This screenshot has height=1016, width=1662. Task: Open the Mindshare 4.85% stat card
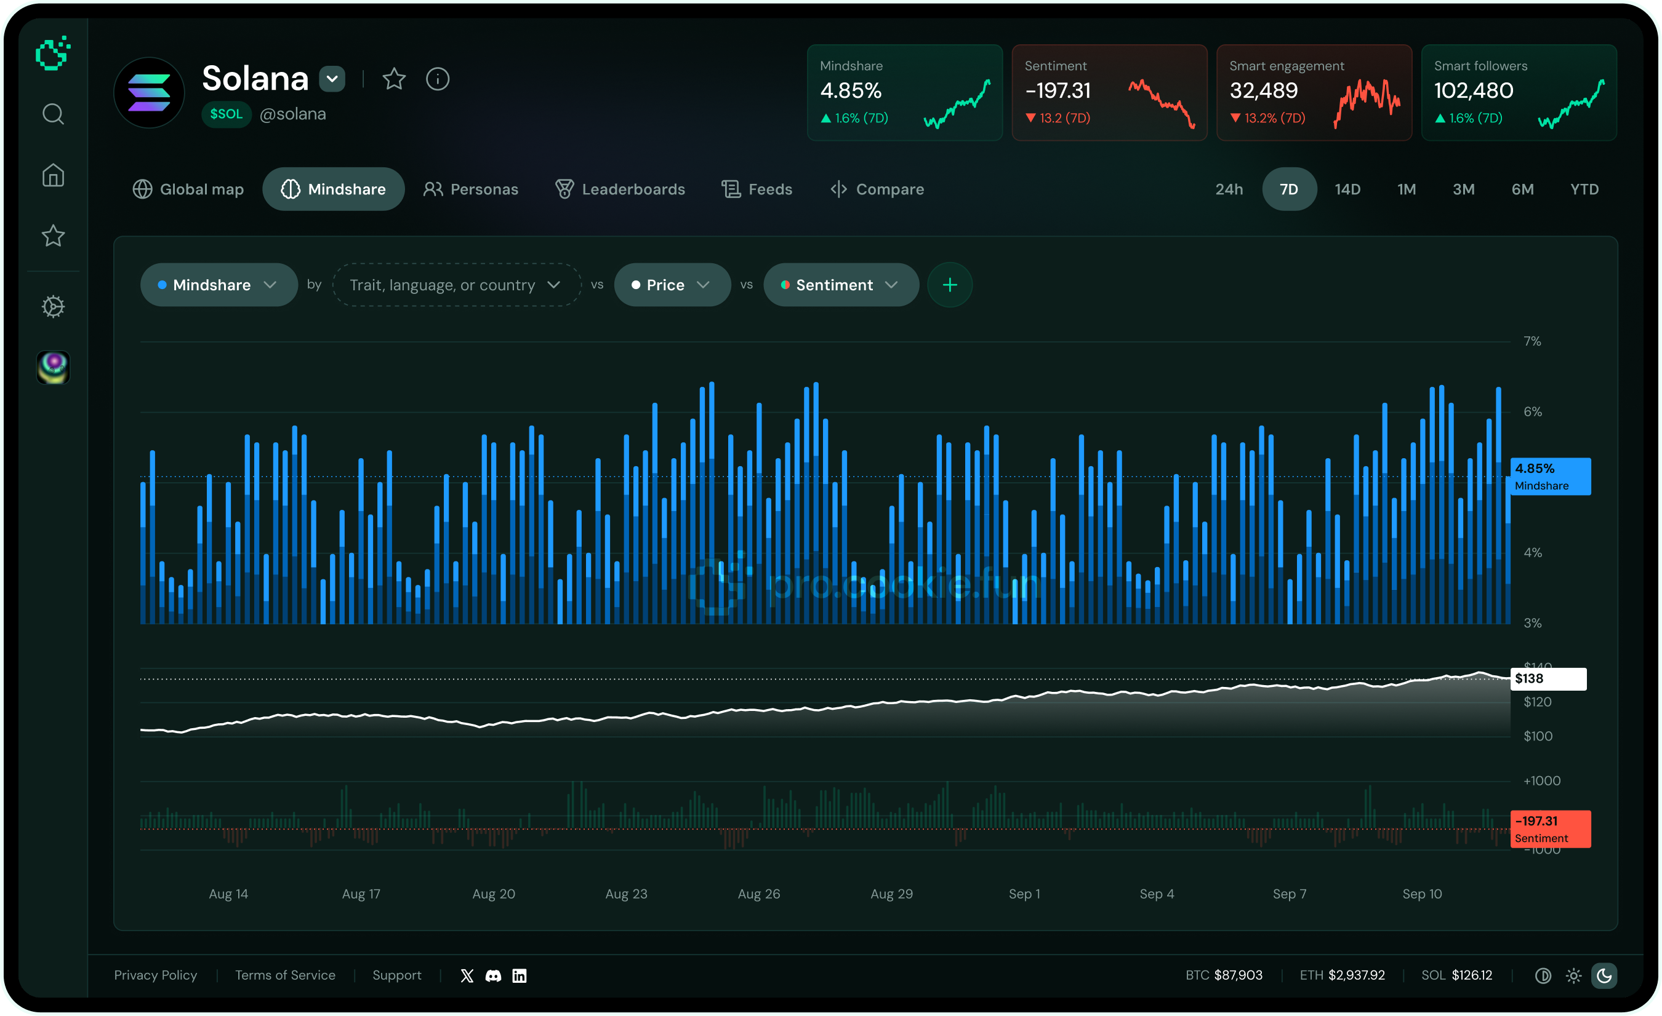point(904,92)
